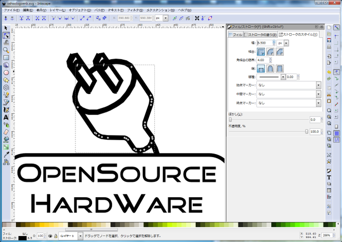This screenshot has height=242, width=342.
Task: Select the butt cap button
Action: click(x=261, y=69)
